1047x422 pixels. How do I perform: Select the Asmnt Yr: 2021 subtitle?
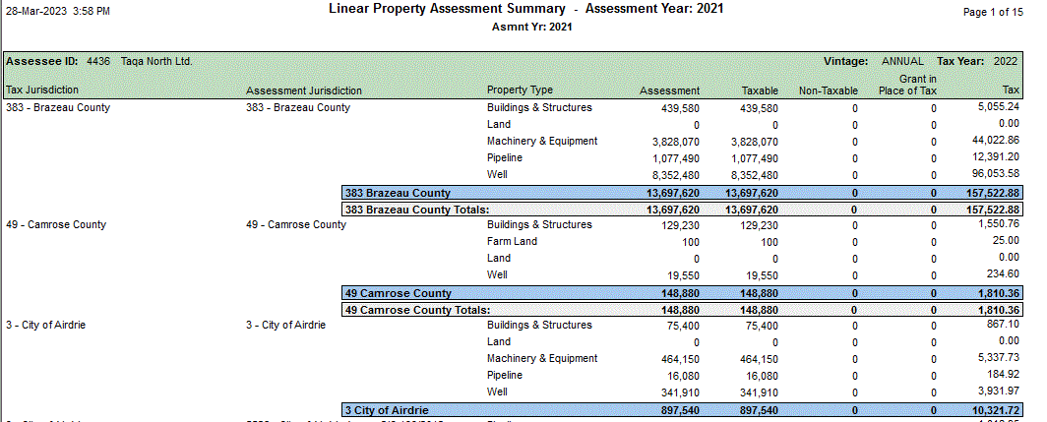[531, 27]
